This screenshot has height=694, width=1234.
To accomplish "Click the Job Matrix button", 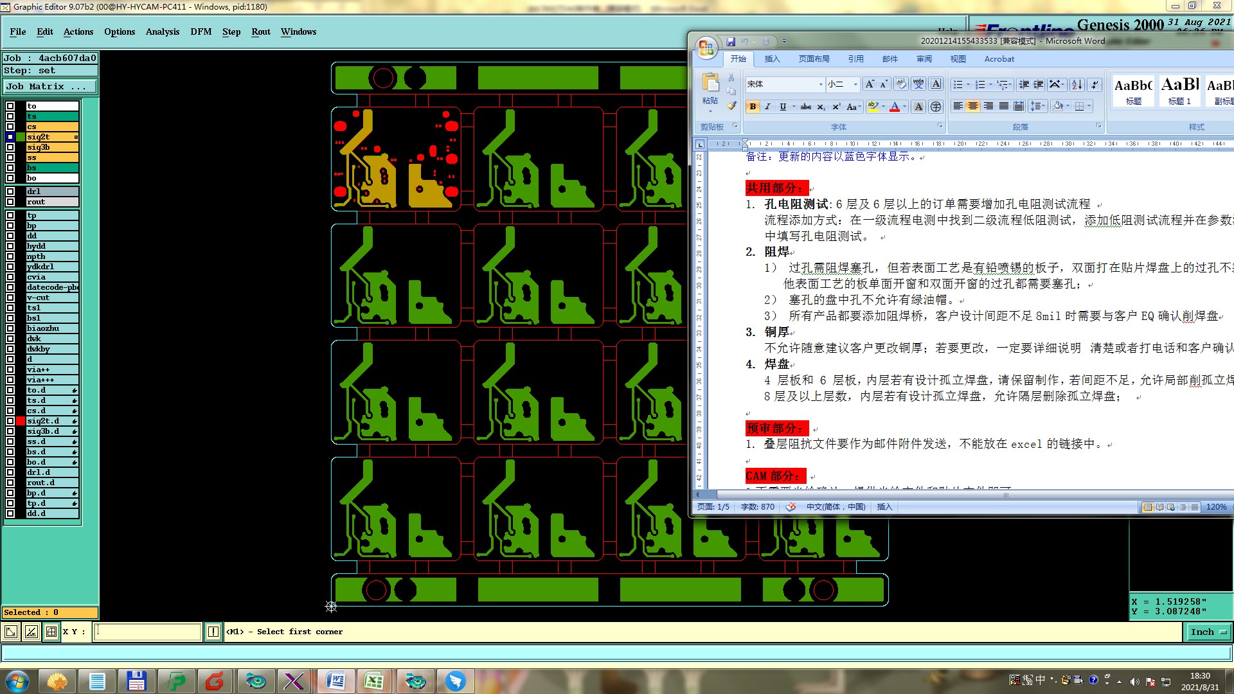I will click(x=50, y=87).
